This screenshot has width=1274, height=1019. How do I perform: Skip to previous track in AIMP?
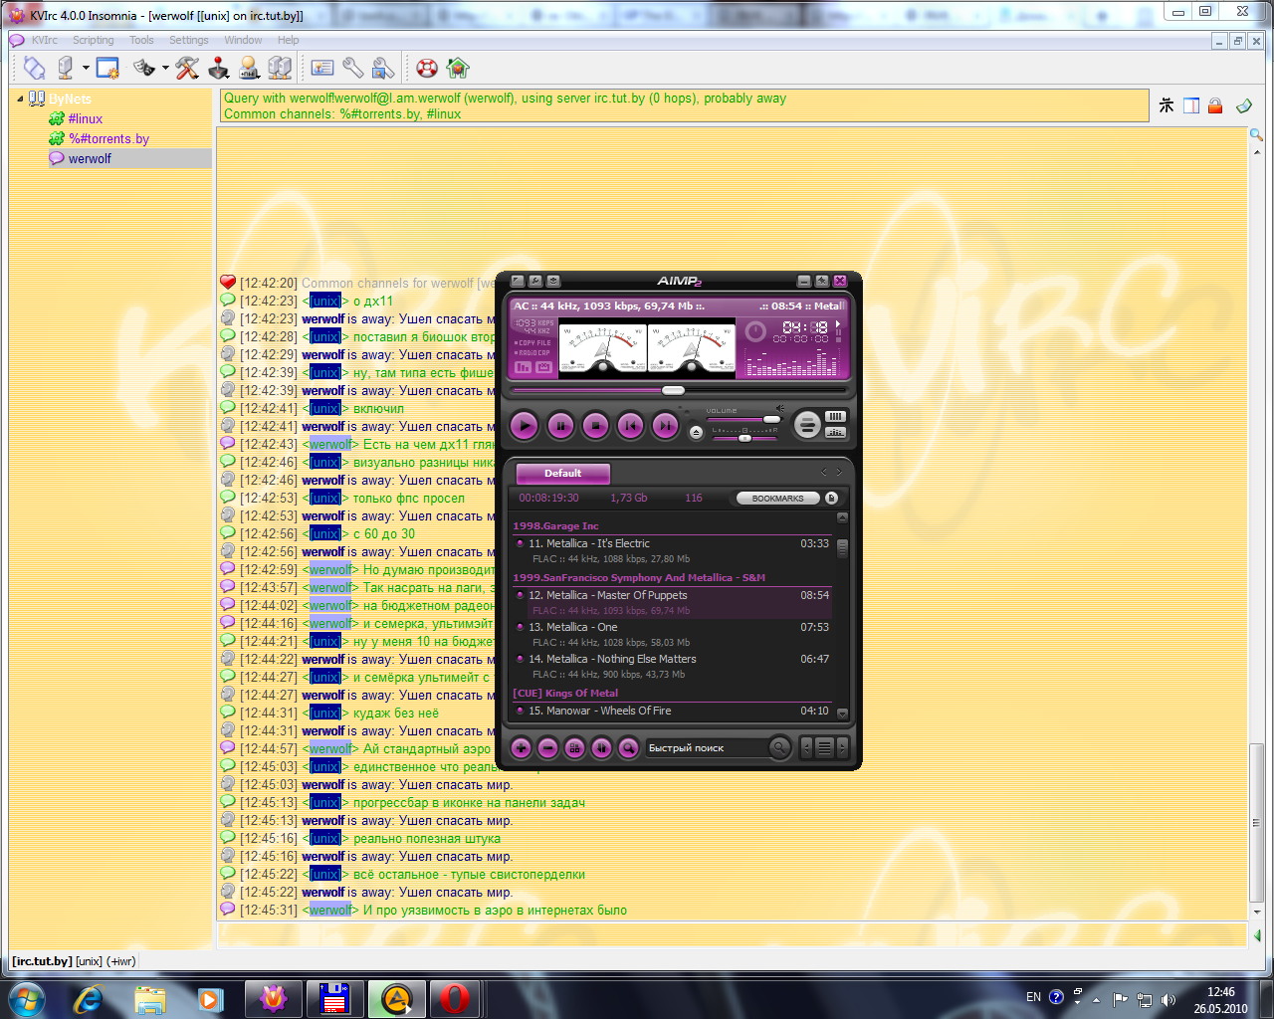click(x=630, y=426)
